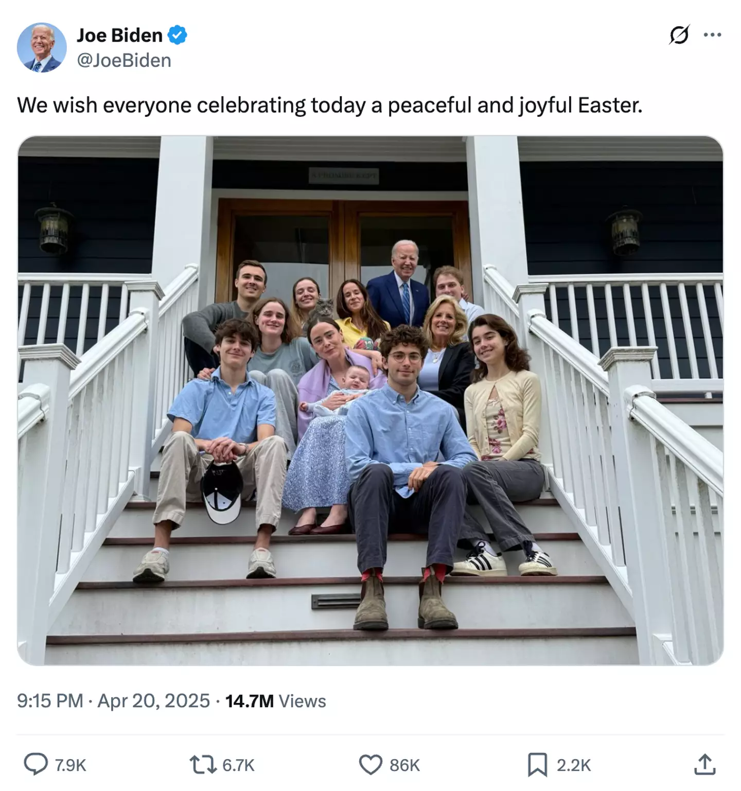Screen dimensions: 741x791
Task: Click the 6.7K reposts count
Action: 238,765
